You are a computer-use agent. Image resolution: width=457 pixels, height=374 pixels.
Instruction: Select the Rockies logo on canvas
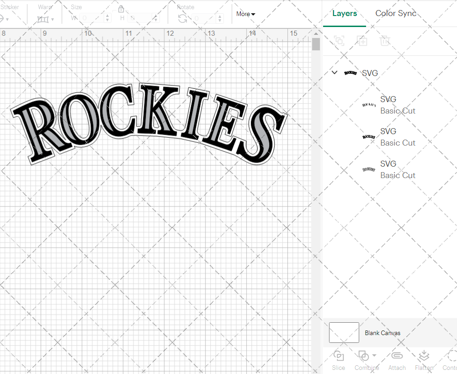(149, 124)
